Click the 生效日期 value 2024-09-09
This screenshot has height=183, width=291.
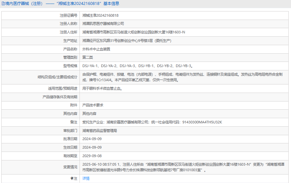click(92, 147)
